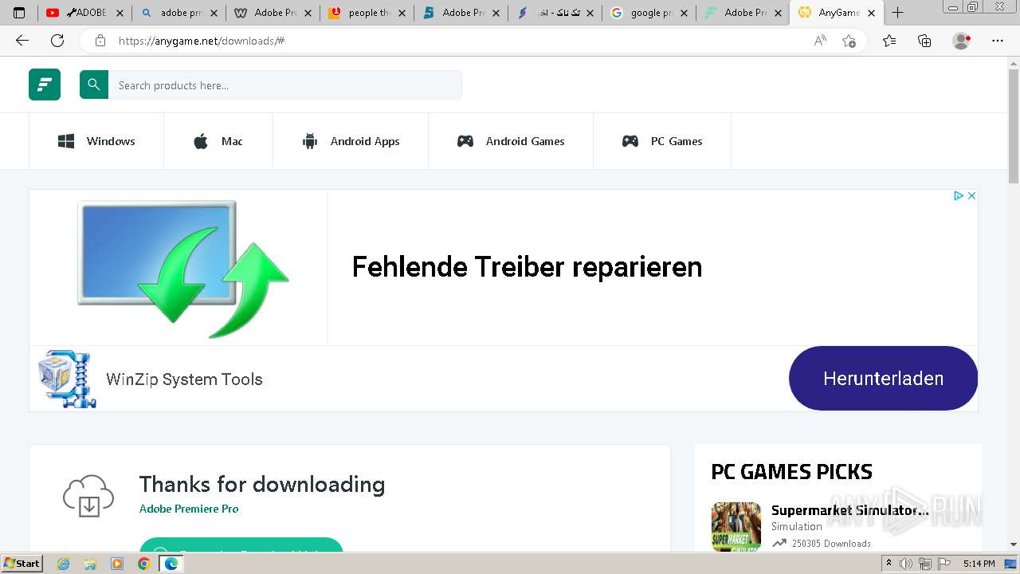This screenshot has height=574, width=1020.
Task: Open Edge Settings and more menu
Action: pyautogui.click(x=998, y=41)
